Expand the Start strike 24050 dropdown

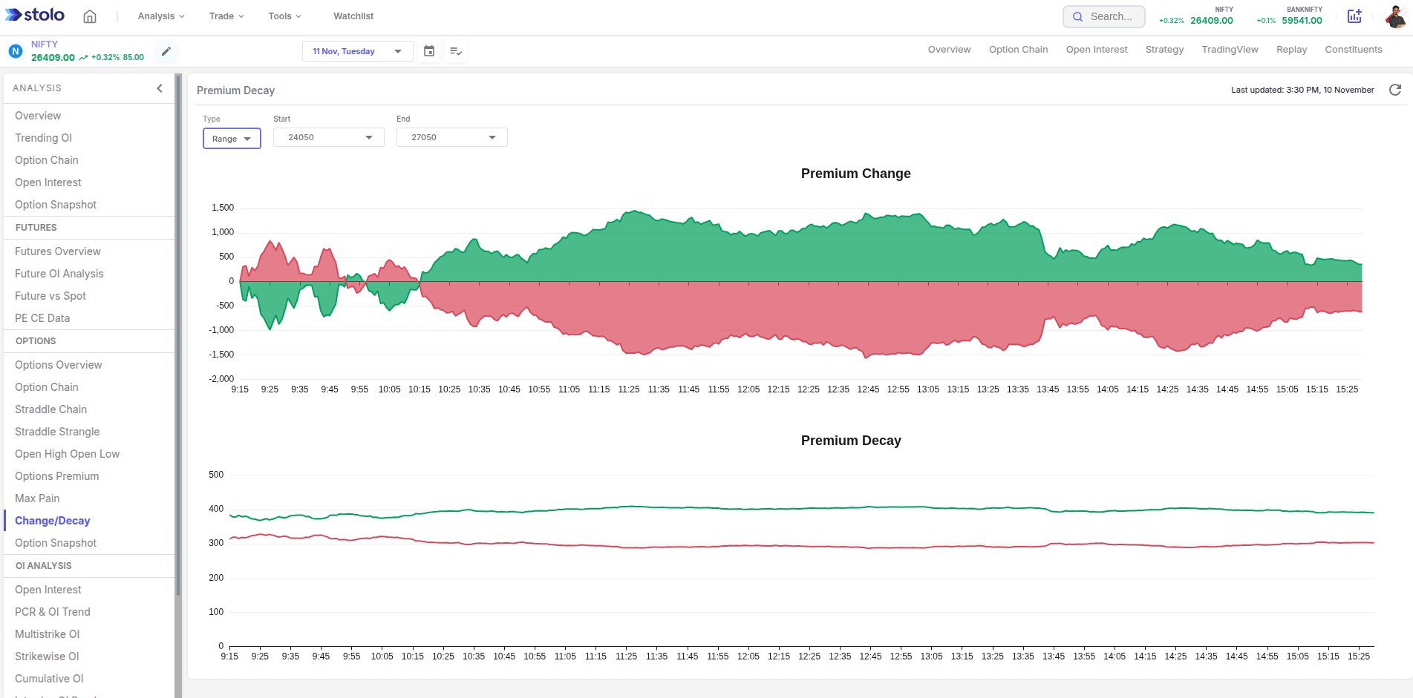(329, 137)
